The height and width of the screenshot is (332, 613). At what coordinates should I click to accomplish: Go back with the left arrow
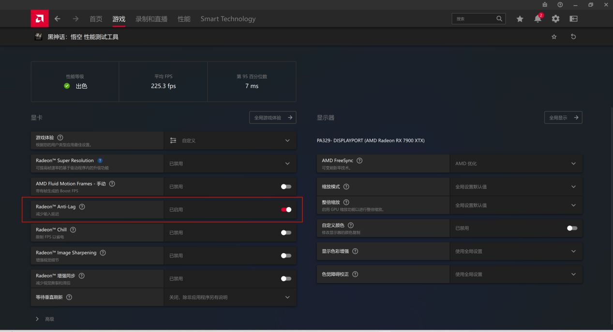click(57, 19)
